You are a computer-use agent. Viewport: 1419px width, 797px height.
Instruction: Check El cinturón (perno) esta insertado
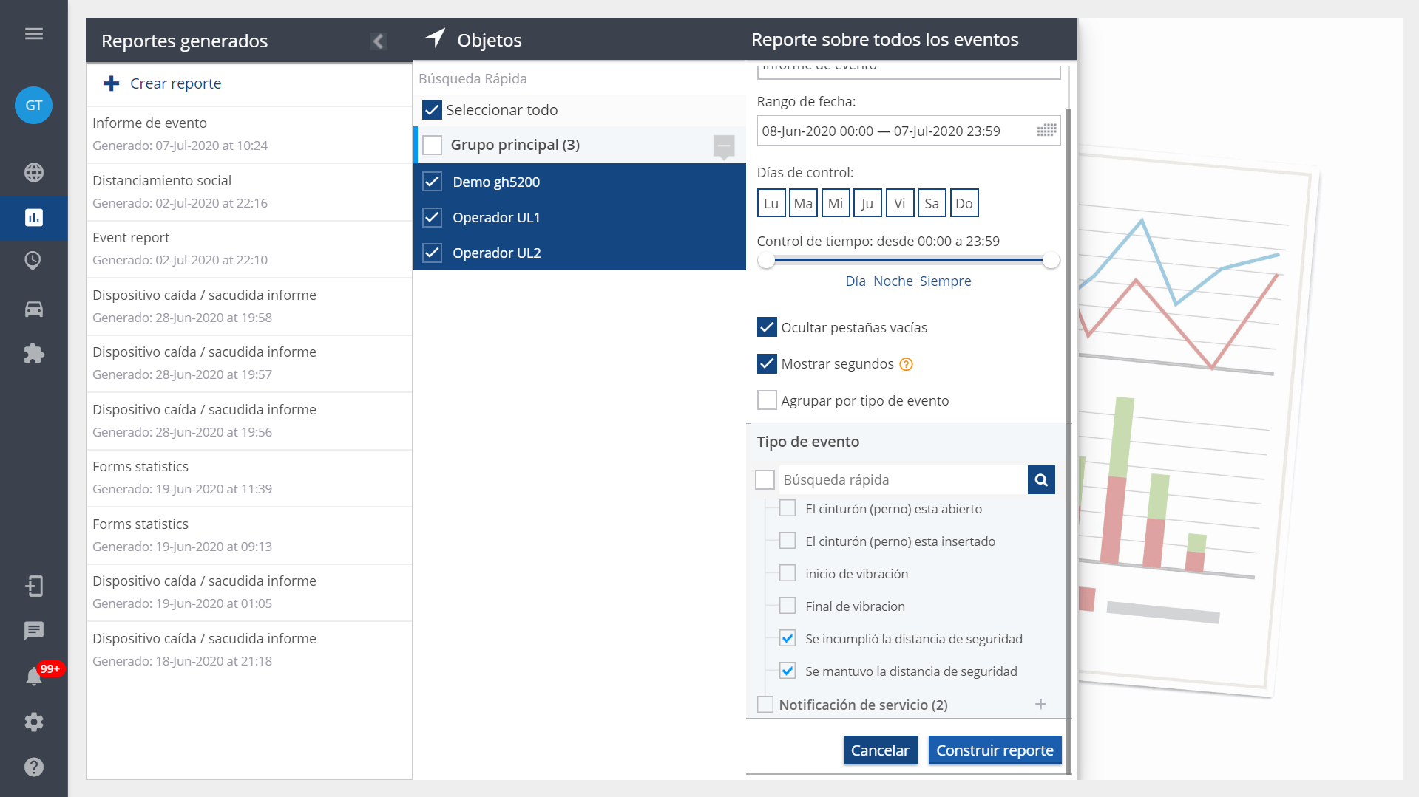788,541
